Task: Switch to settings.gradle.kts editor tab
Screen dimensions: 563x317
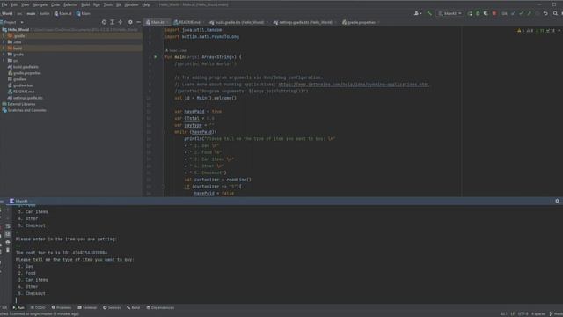Action: pos(305,22)
